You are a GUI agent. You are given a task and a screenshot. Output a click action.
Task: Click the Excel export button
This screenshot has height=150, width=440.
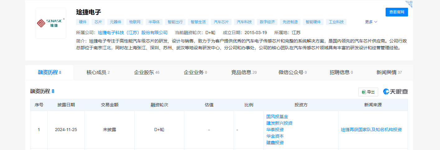click(368, 92)
